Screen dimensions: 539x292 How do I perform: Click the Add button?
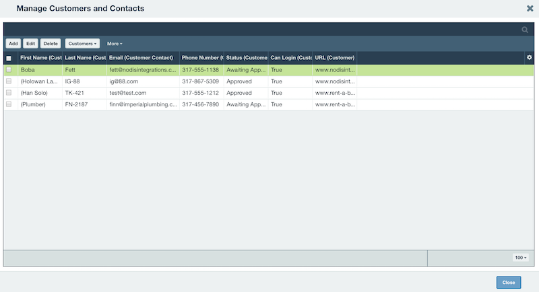[x=13, y=44]
